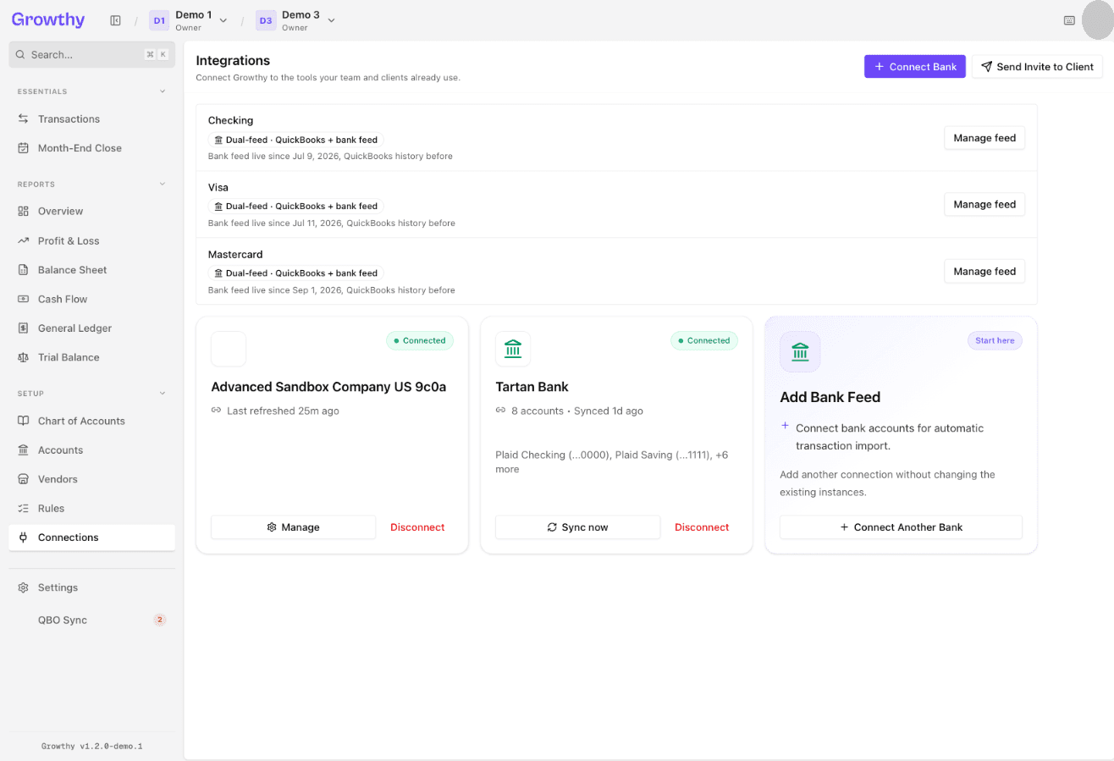Click Connected badge on Advanced Sandbox
Viewport: 1114px width, 761px height.
[x=420, y=341]
